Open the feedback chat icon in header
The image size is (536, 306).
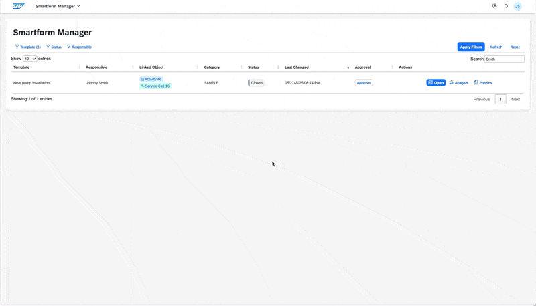pos(494,6)
